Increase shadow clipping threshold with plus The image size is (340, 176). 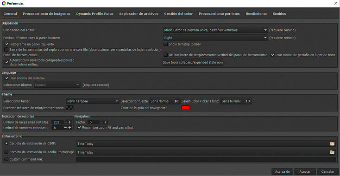pyautogui.click(x=69, y=128)
